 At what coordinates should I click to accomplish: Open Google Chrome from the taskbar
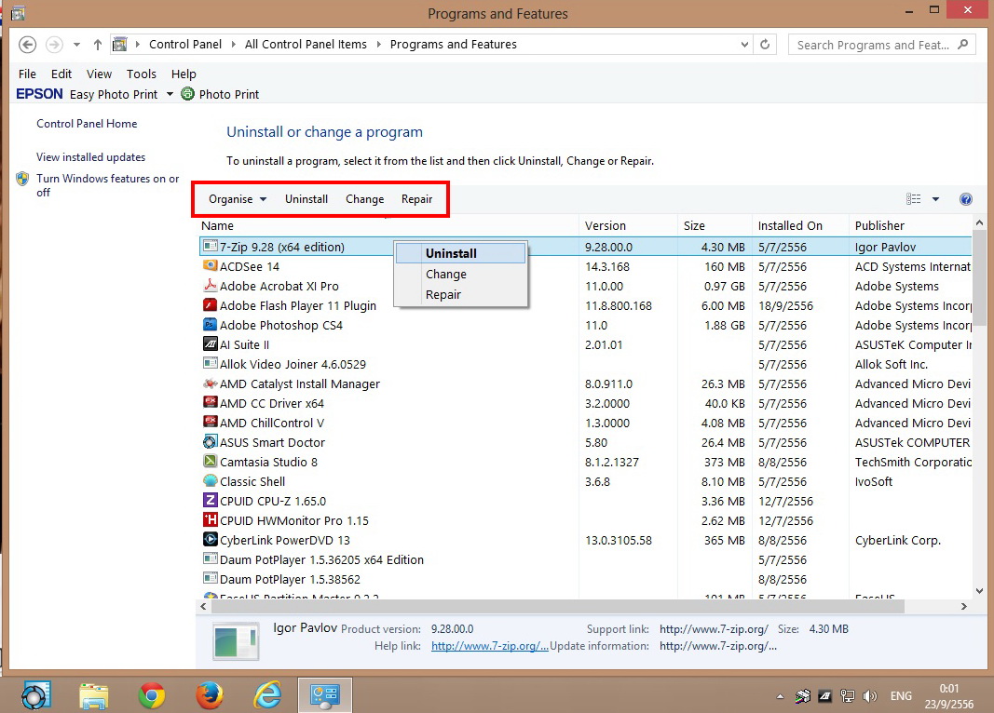click(152, 695)
